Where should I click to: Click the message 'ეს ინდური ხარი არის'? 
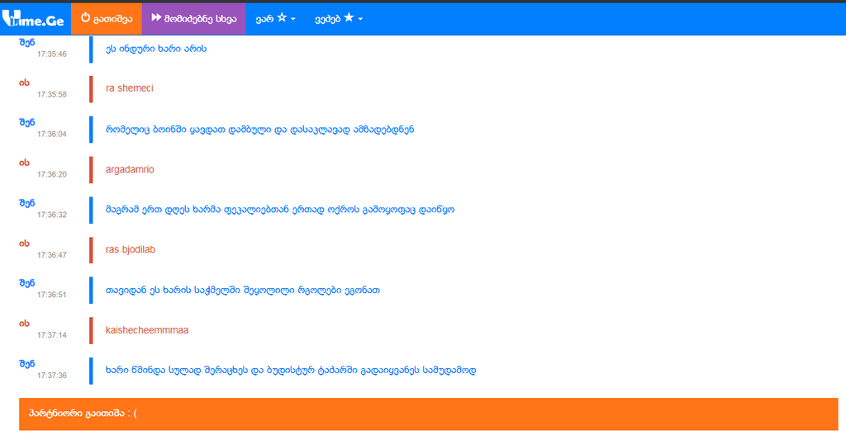[156, 49]
